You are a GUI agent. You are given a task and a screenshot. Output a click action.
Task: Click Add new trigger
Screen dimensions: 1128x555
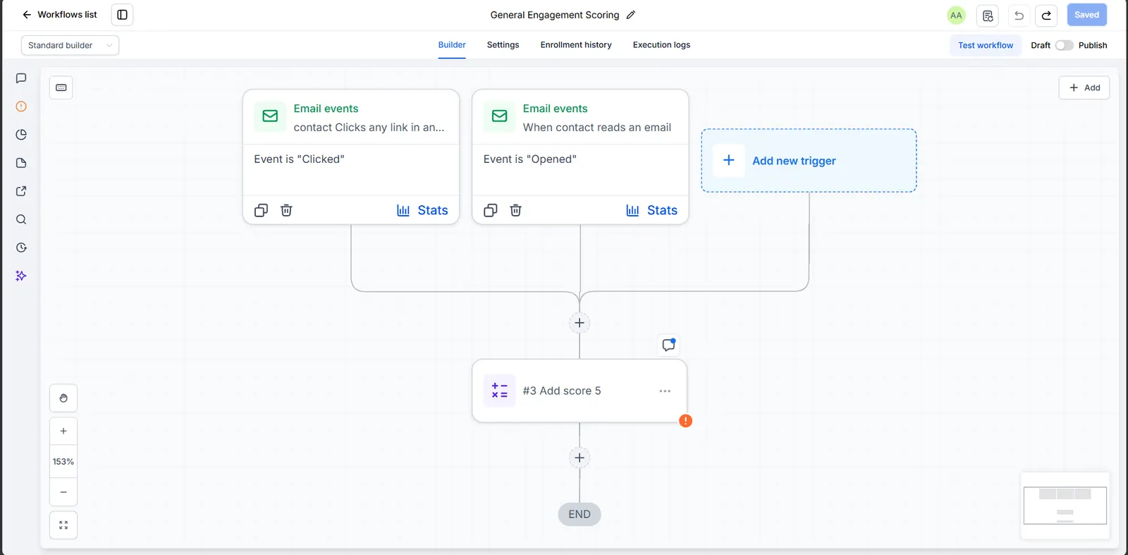tap(809, 160)
